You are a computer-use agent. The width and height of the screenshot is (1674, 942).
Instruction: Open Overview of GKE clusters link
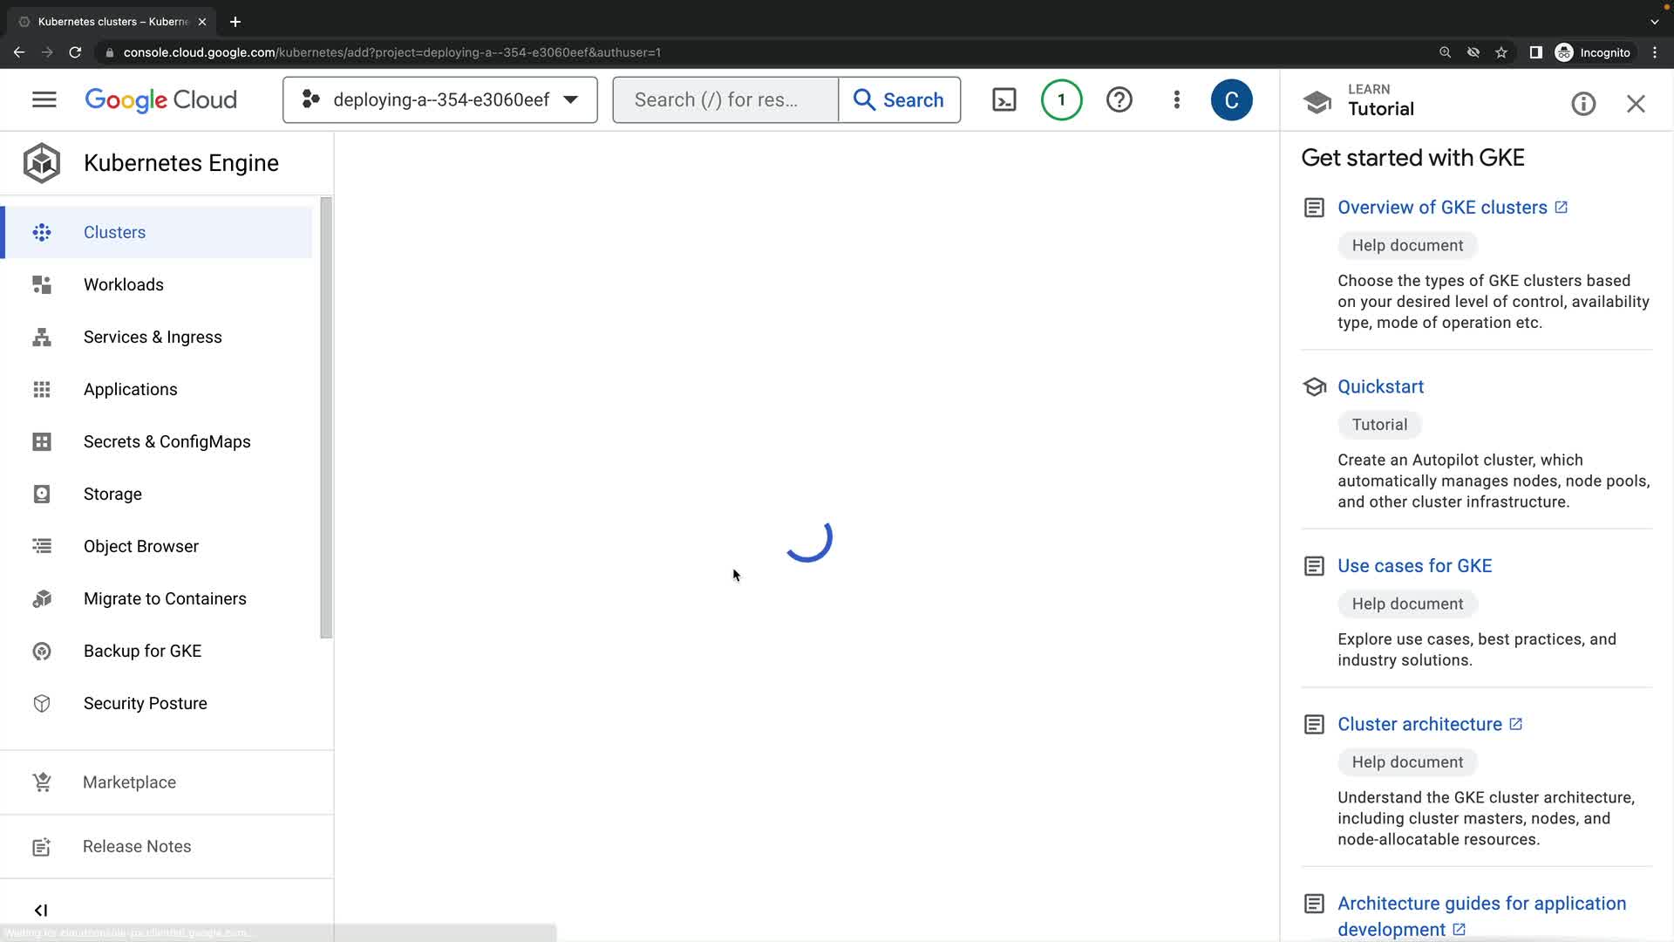pyautogui.click(x=1442, y=208)
